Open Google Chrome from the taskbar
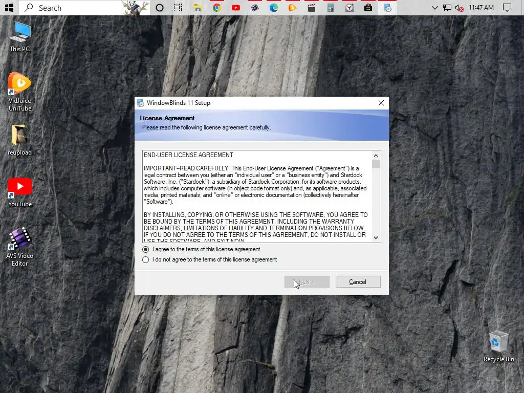Viewport: 524px width, 393px height. coord(216,7)
